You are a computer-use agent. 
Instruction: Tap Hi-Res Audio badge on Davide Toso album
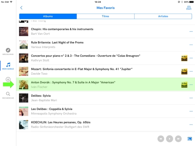tap(184, 71)
